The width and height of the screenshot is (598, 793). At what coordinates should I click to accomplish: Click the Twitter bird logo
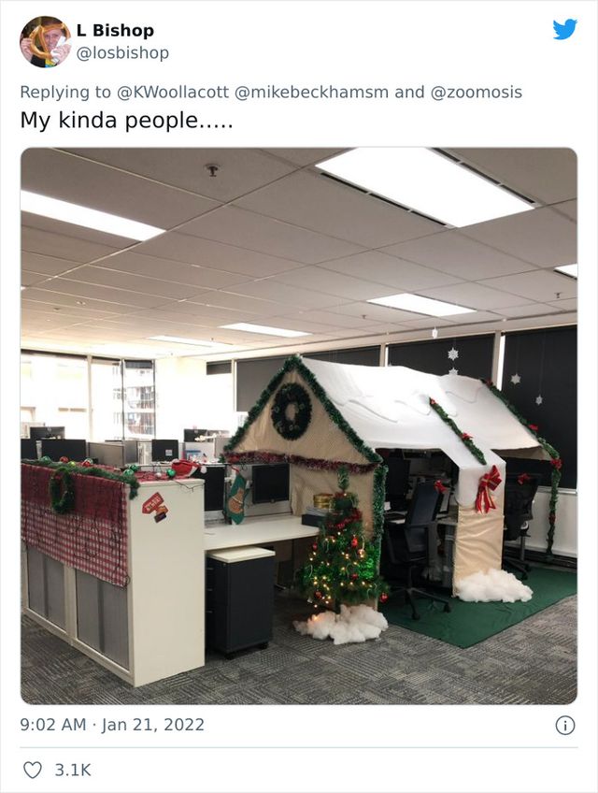(564, 29)
